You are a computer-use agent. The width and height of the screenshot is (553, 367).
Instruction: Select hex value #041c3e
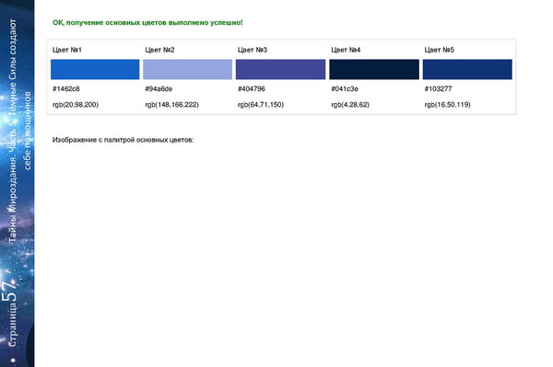[345, 89]
